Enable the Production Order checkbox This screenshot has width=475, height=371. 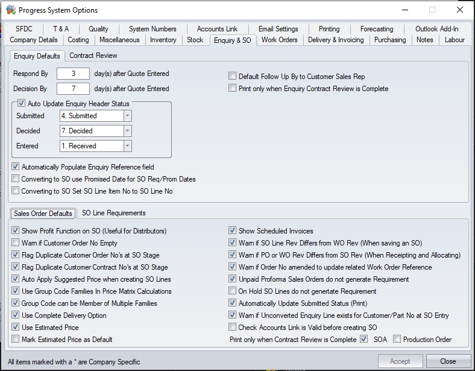[x=397, y=340]
